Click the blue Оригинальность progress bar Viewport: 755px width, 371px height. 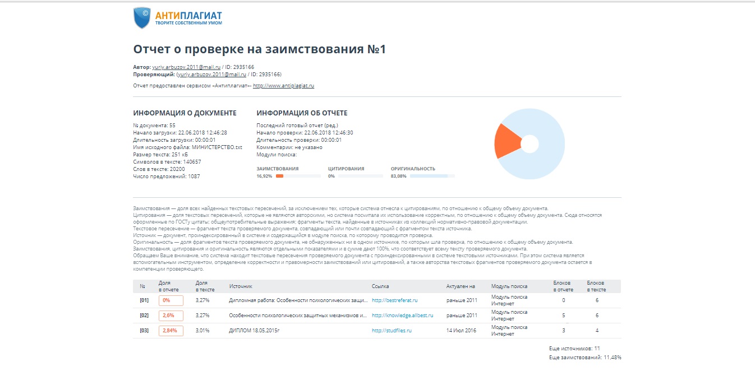click(x=432, y=176)
